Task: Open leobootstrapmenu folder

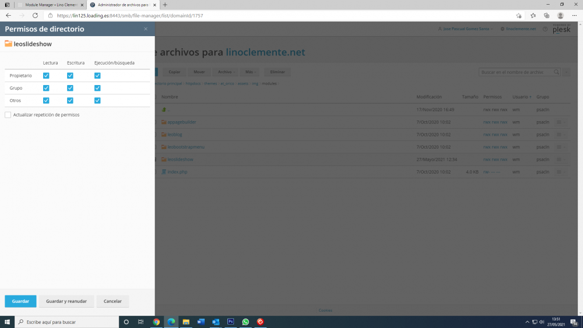Action: point(186,147)
